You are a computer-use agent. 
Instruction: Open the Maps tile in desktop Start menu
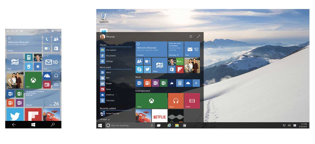tap(159, 65)
